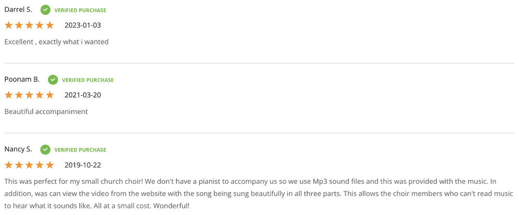519x215 pixels.
Task: Click the review date 2023-01-03
Action: (83, 25)
